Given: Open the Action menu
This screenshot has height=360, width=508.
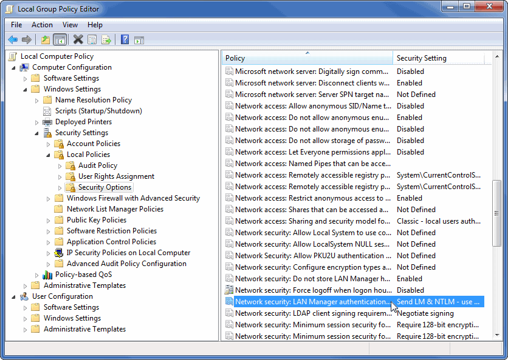Looking at the screenshot, I should point(42,25).
